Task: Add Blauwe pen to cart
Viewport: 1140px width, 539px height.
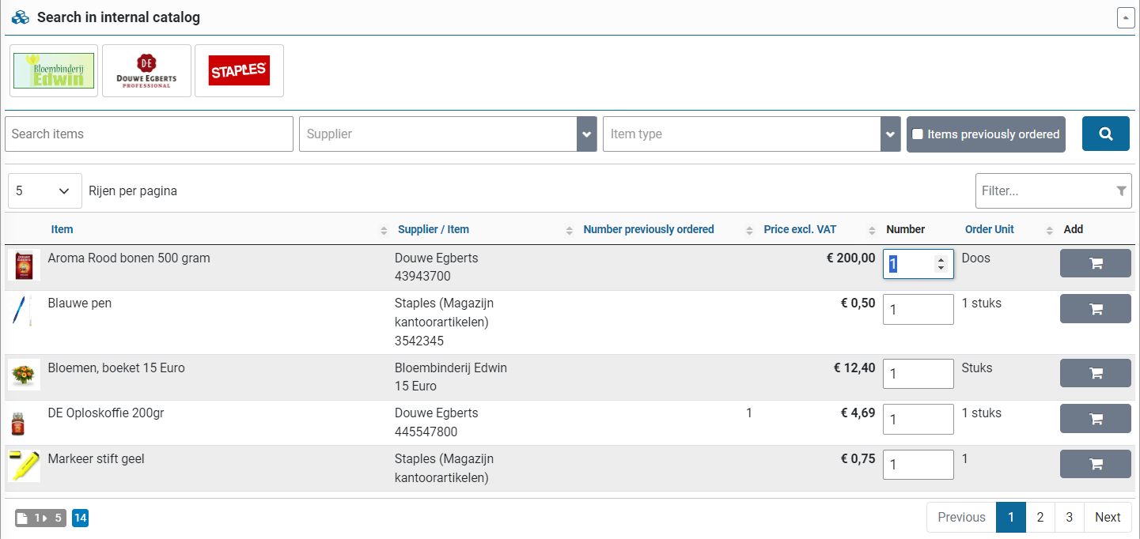Action: pos(1095,309)
